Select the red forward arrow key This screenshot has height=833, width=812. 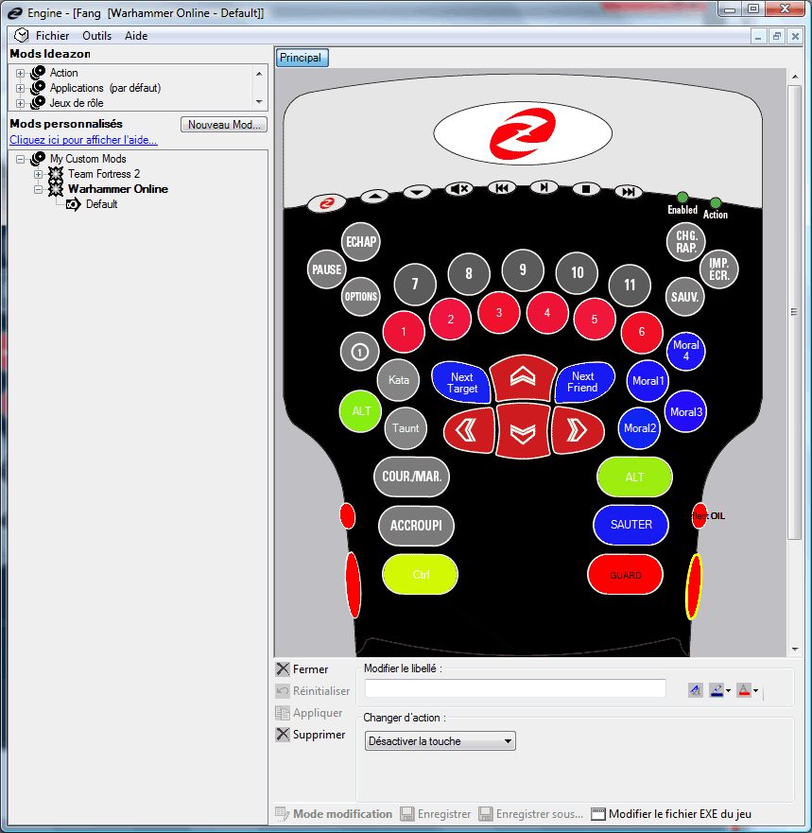click(x=523, y=377)
